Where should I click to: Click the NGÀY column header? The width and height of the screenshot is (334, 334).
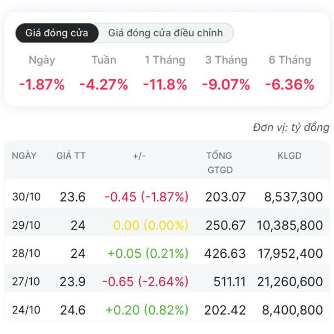24,156
